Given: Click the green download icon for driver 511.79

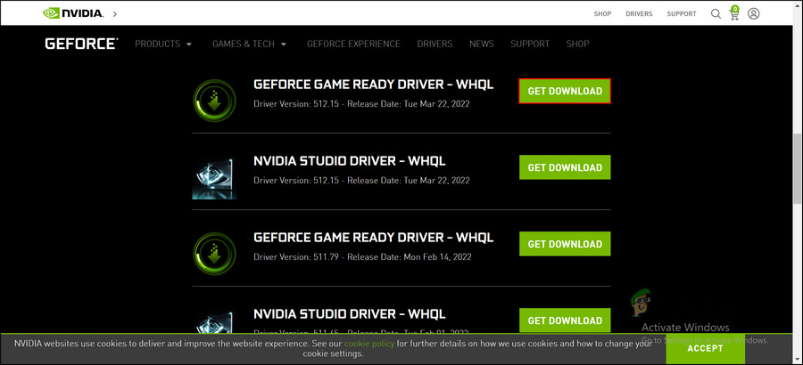Looking at the screenshot, I should point(214,254).
